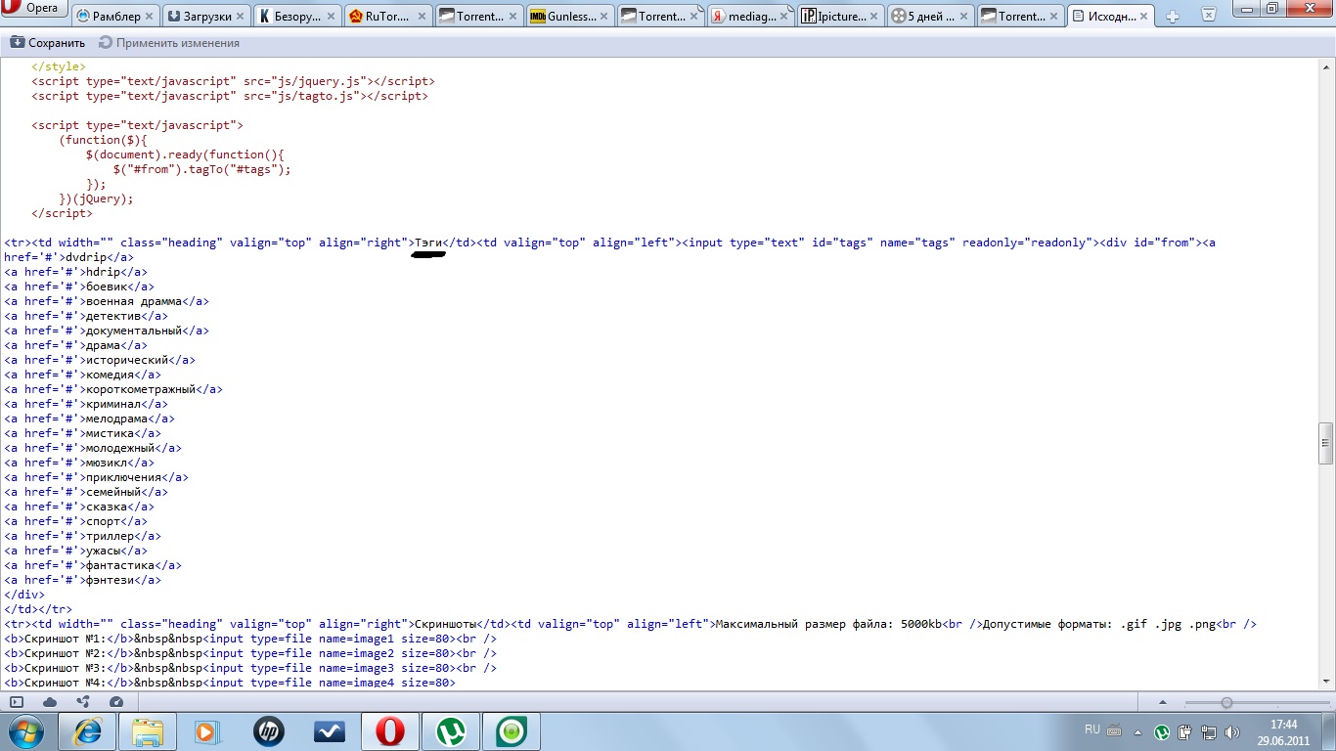The image size is (1336, 751).
Task: Launch Internet Explorer from the taskbar
Action: (x=88, y=731)
